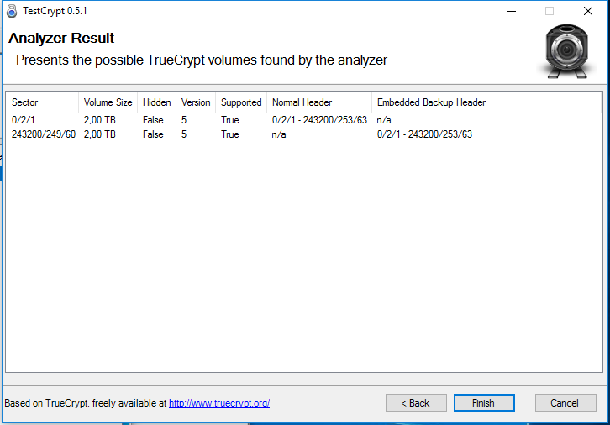Open the truecrypt.org hyperlink

click(x=219, y=403)
